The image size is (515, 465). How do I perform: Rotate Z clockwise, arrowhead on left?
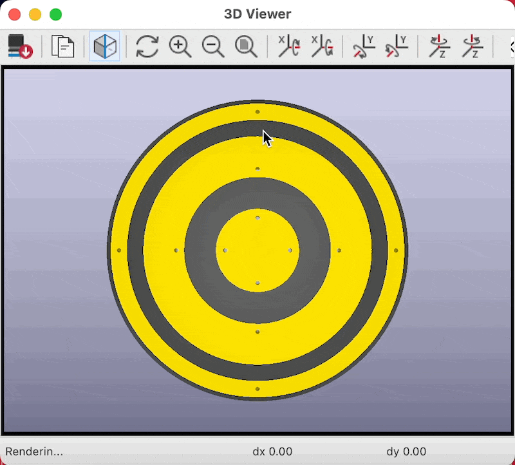(439, 46)
